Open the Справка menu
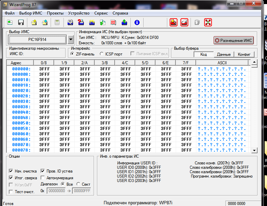The height and width of the screenshot is (206, 267). [x=120, y=13]
